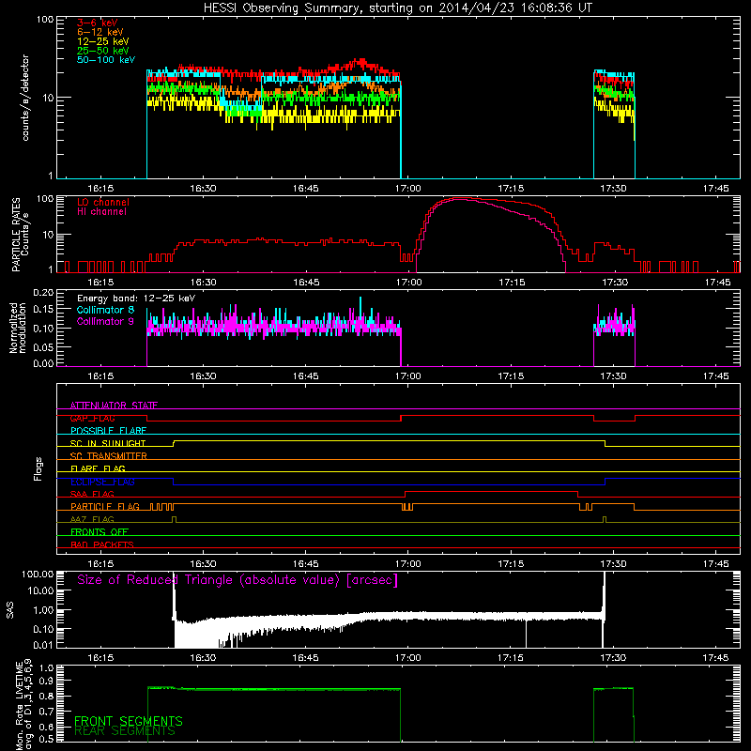Click the 'FRONTS_OFF' flag label
The image size is (751, 751).
pos(100,532)
